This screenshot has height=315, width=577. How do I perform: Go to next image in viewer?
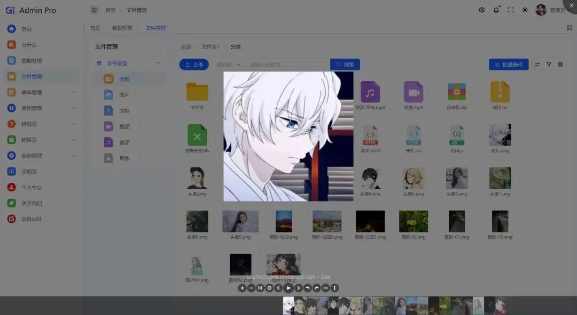pos(299,288)
